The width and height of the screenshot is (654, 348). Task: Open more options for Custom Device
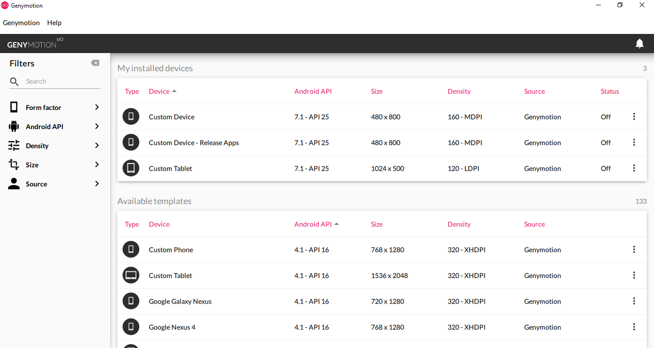(x=634, y=117)
